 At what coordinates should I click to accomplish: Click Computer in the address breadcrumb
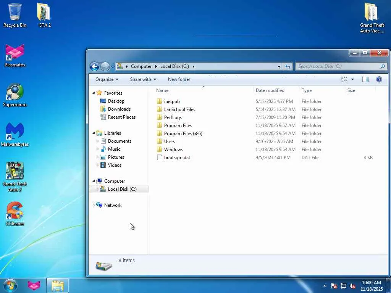141,66
